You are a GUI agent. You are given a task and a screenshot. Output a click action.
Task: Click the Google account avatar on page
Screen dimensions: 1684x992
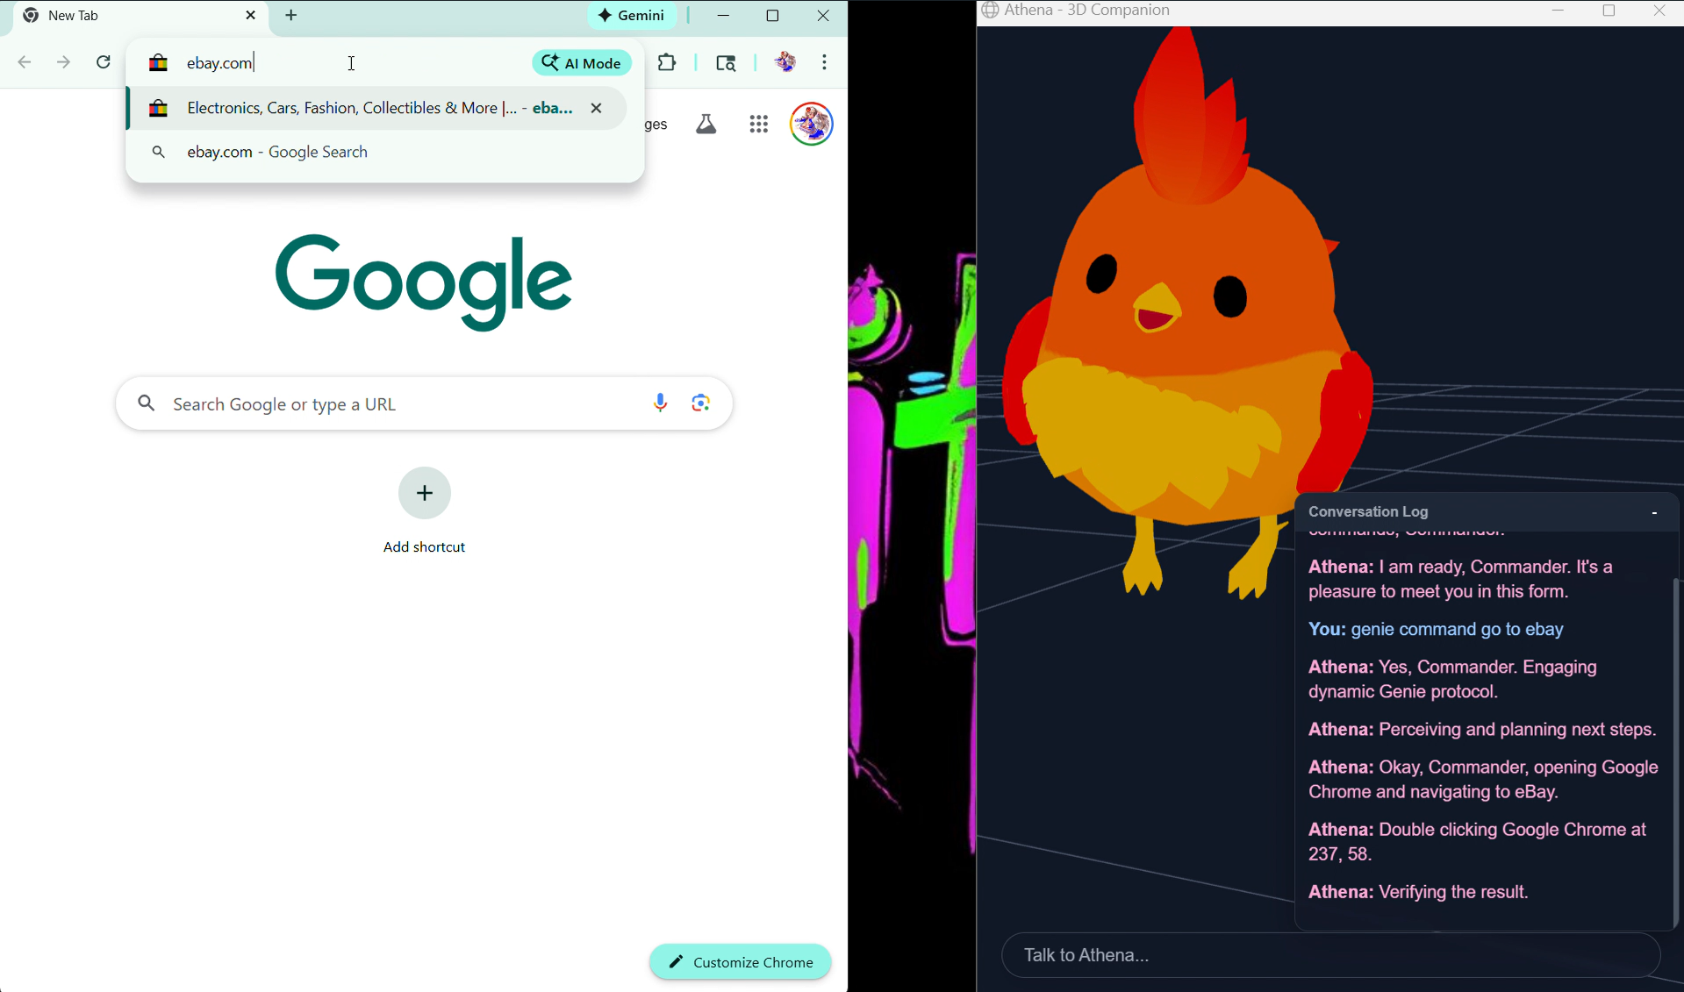click(812, 124)
